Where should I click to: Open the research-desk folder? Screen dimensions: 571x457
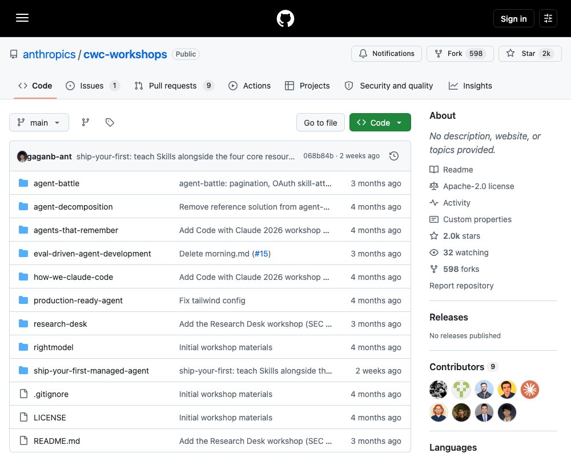[60, 324]
